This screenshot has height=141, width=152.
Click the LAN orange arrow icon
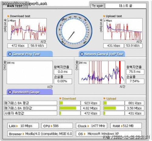click(x=17, y=126)
